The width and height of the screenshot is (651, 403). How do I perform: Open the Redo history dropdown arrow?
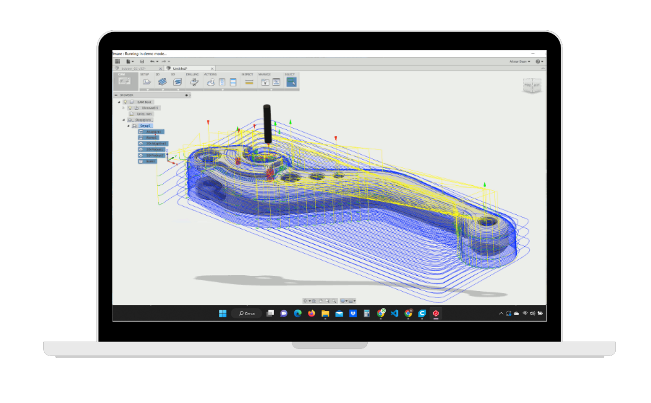pos(169,61)
